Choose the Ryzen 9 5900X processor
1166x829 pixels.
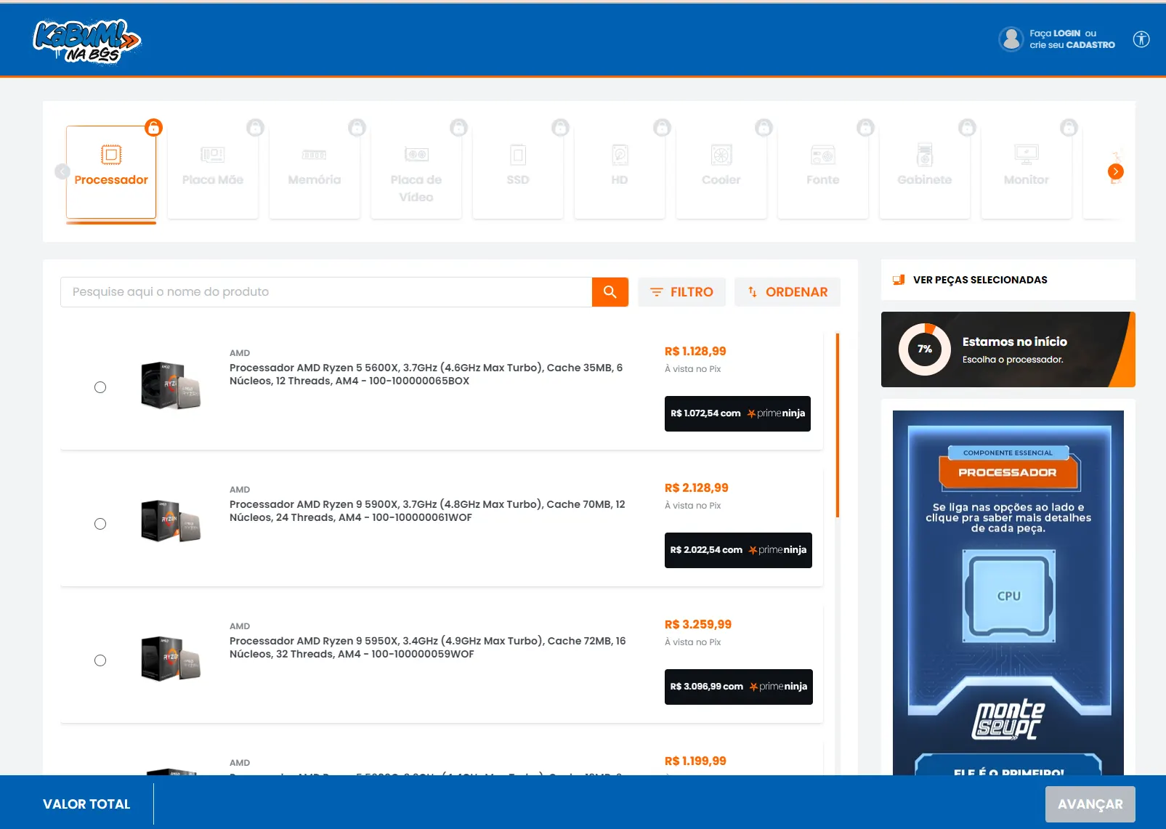[x=100, y=523]
